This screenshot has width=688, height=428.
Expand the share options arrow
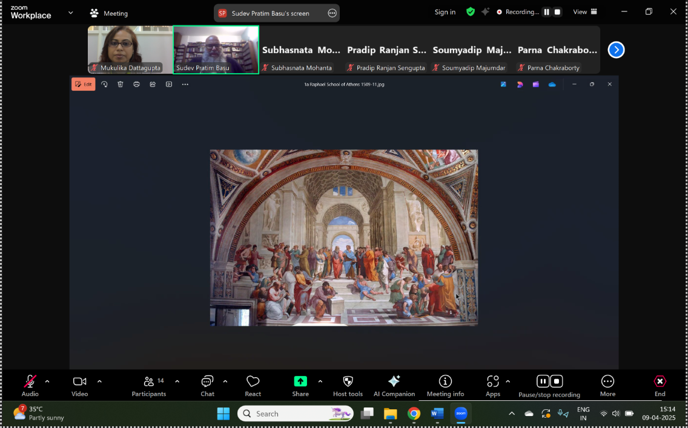coord(320,381)
